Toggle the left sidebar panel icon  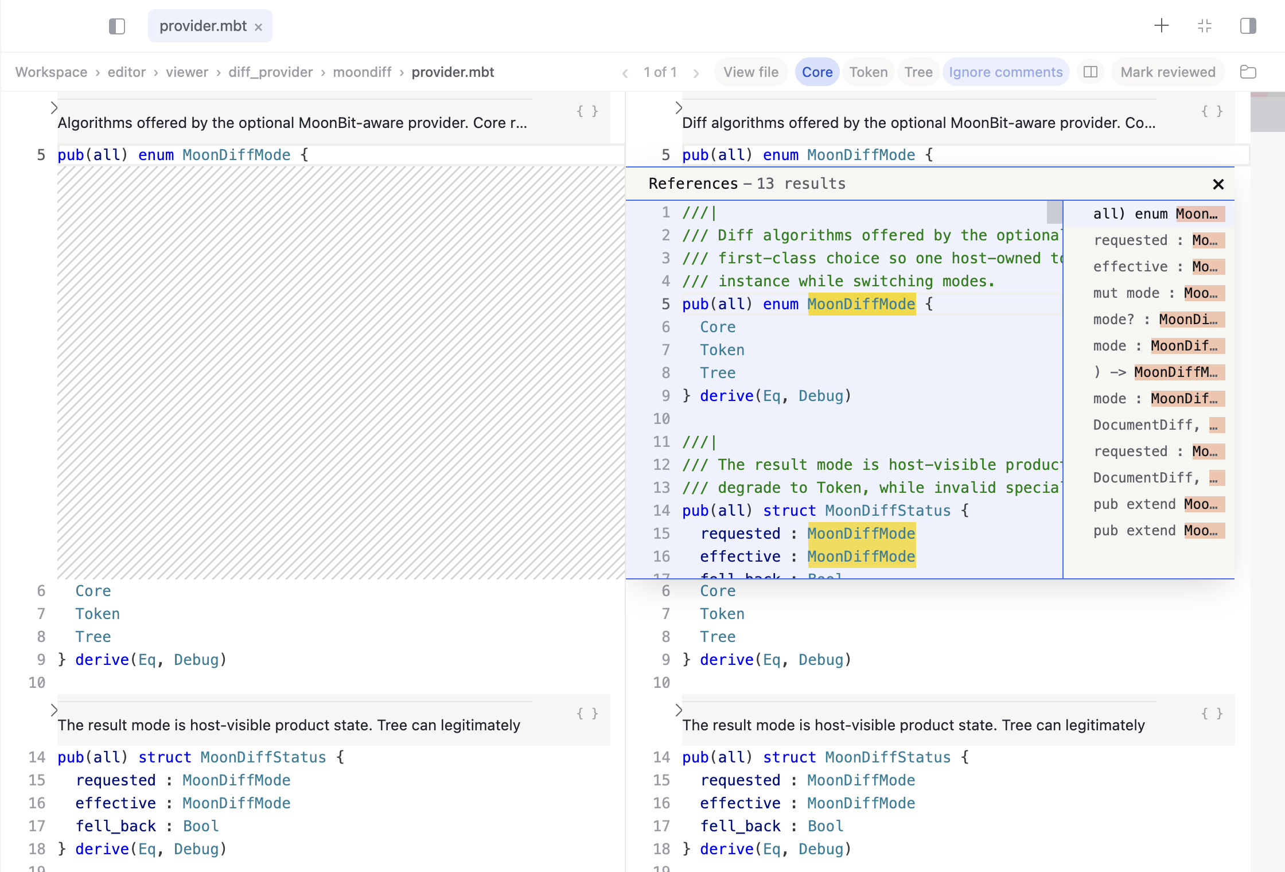click(x=117, y=26)
